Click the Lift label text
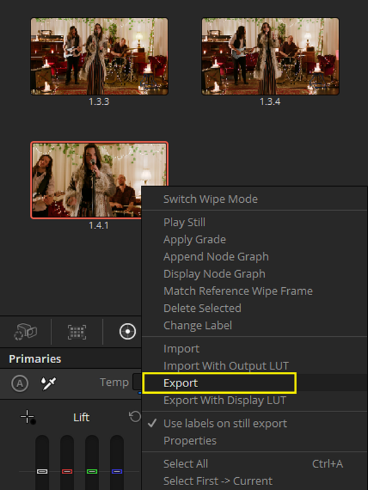This screenshot has width=368, height=490. click(81, 418)
